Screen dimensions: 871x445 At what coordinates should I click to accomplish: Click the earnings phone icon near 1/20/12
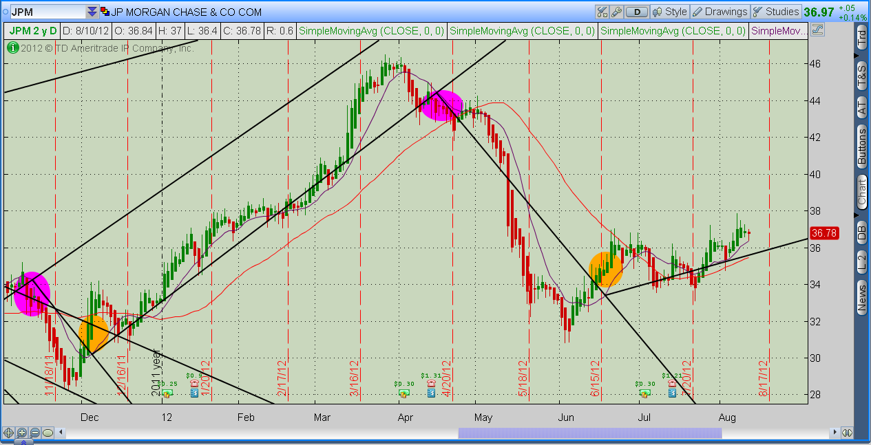click(x=194, y=384)
